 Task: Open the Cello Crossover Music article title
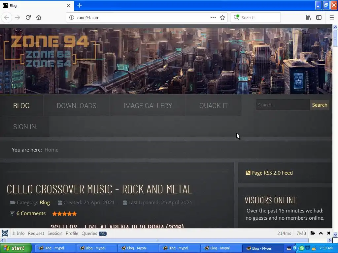coord(99,189)
